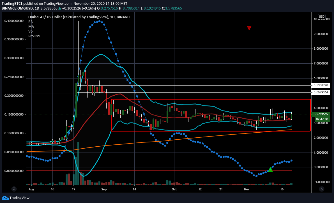
Task: Click the +0.3002526 (+9.16%) change value
Action: click(x=79, y=8)
